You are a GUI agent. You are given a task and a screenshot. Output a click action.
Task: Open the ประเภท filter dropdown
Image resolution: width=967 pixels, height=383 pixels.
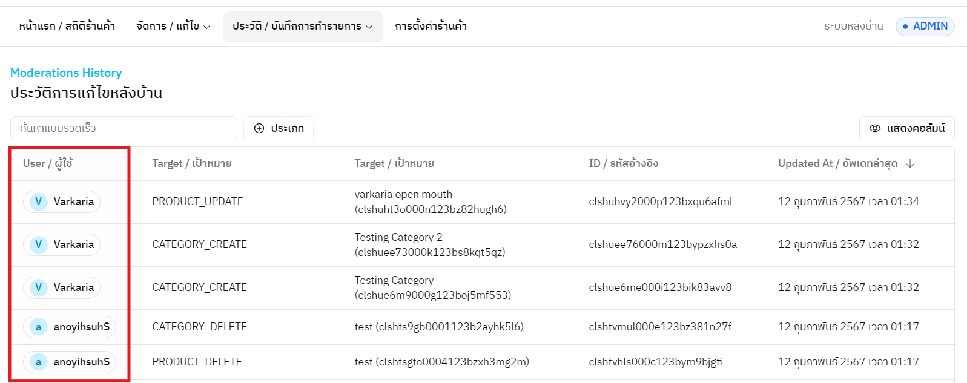coord(279,128)
